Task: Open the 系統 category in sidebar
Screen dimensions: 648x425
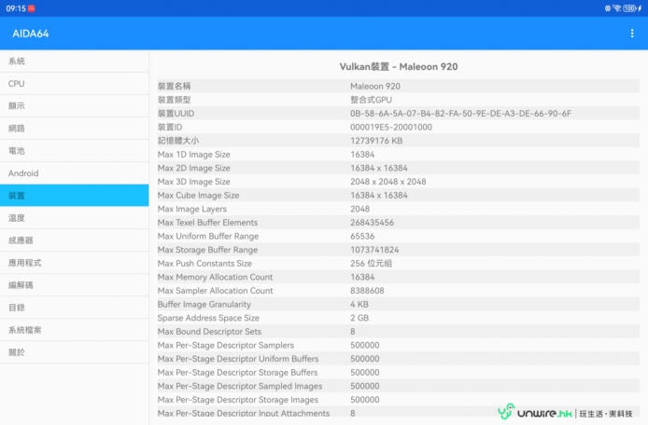Action: (75, 62)
